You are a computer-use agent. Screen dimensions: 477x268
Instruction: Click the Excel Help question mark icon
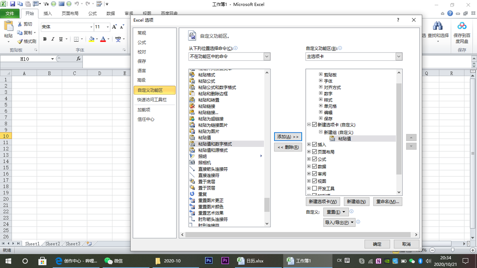pyautogui.click(x=450, y=13)
